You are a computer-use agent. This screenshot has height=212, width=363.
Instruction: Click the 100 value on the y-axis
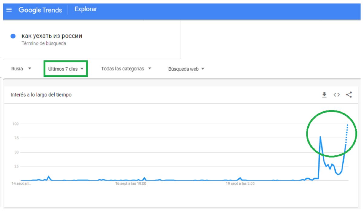tap(15, 124)
